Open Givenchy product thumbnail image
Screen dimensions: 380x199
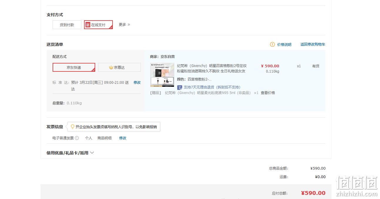tap(162, 75)
